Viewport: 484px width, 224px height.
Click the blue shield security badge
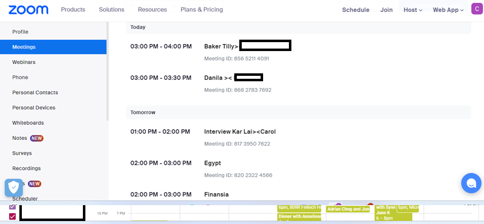(13, 188)
